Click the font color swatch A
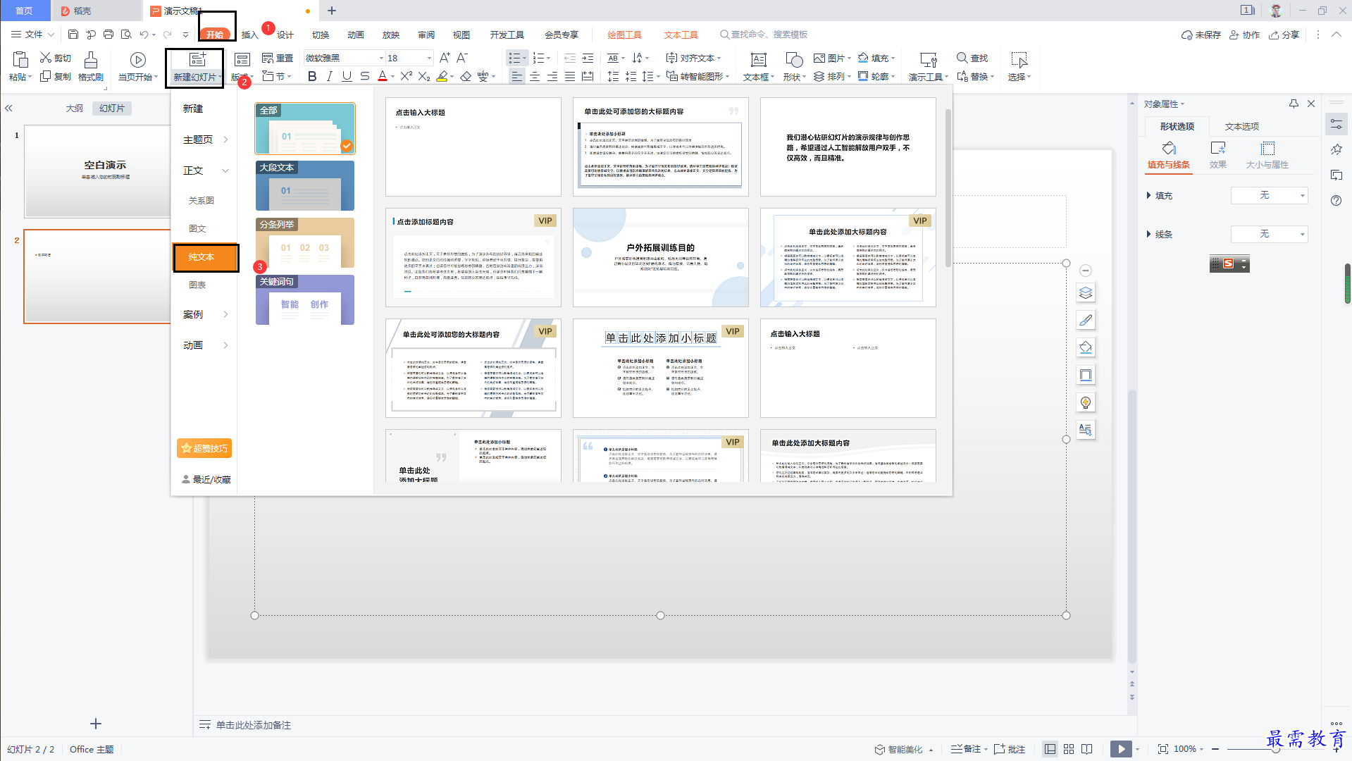 [x=383, y=76]
